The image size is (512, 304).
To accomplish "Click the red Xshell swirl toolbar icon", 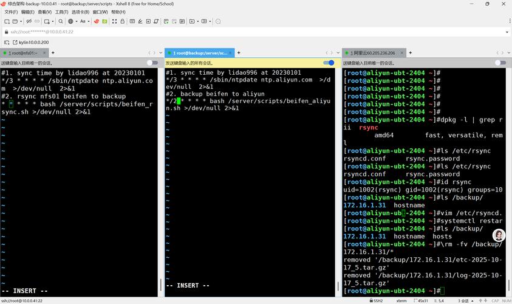I will [x=97, y=21].
